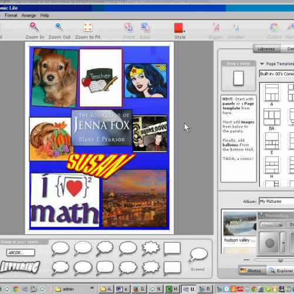Viewport: 294px width, 294px height.
Task: Select the puppy photo on the comic page
Action: (x=55, y=78)
